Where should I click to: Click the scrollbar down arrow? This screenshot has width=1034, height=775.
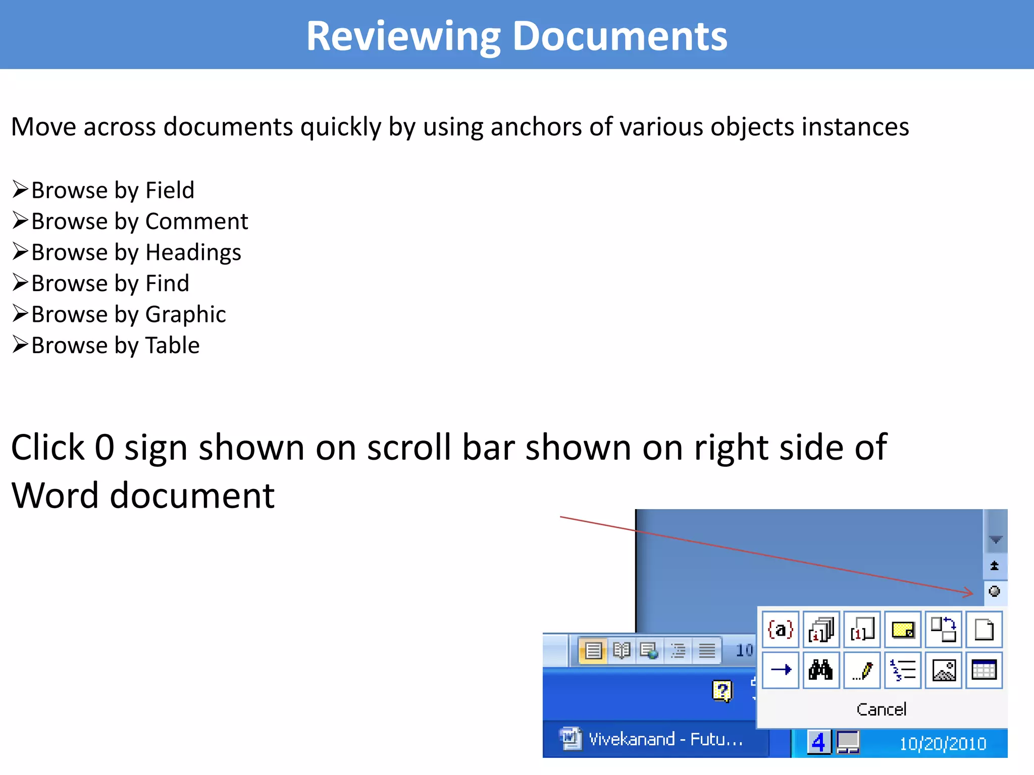click(x=995, y=540)
